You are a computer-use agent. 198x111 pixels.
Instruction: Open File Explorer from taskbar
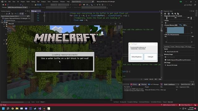(x=17, y=109)
